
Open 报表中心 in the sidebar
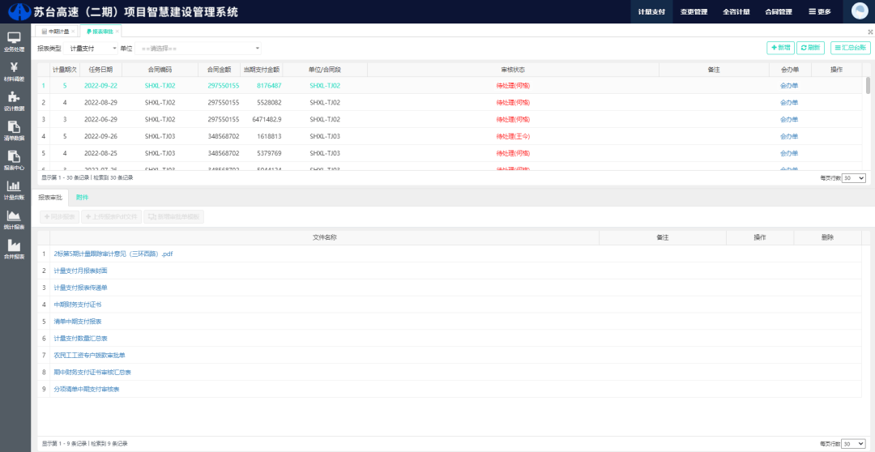pos(15,160)
